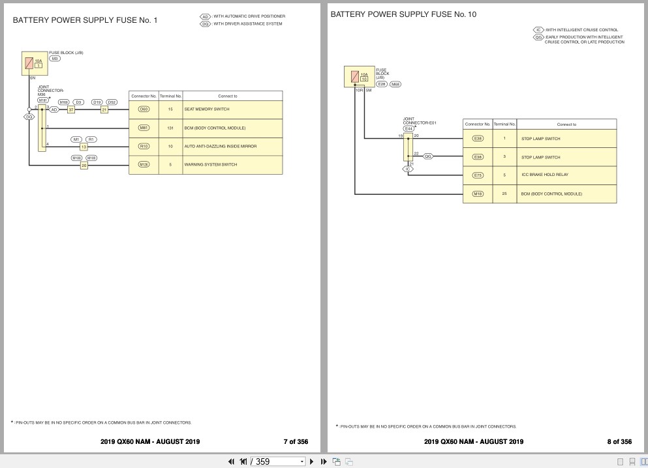Go forward to the next view
The width and height of the screenshot is (648, 468).
point(349,461)
